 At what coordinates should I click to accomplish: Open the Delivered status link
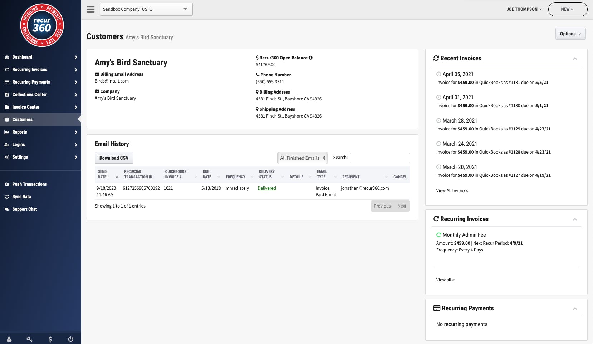[267, 188]
